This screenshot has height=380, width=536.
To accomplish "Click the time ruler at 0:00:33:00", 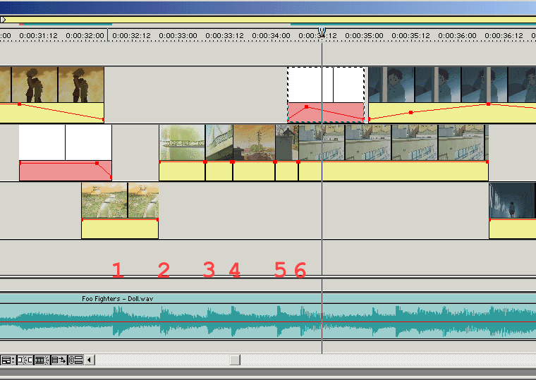I will point(177,35).
